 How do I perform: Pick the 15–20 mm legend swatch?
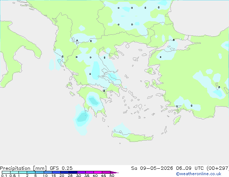(x=56, y=172)
